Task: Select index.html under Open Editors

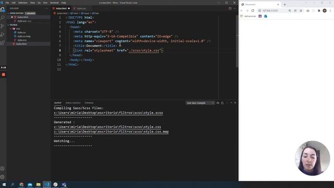Action: [23, 17]
